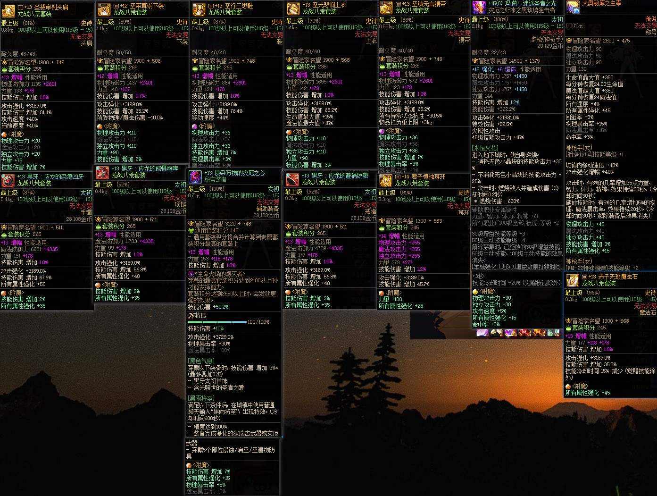
Task: Select the [永恒火花] effect heading
Action: coord(485,148)
